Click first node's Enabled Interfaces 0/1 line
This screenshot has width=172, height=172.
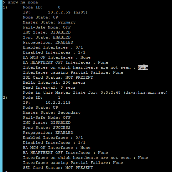53,47
